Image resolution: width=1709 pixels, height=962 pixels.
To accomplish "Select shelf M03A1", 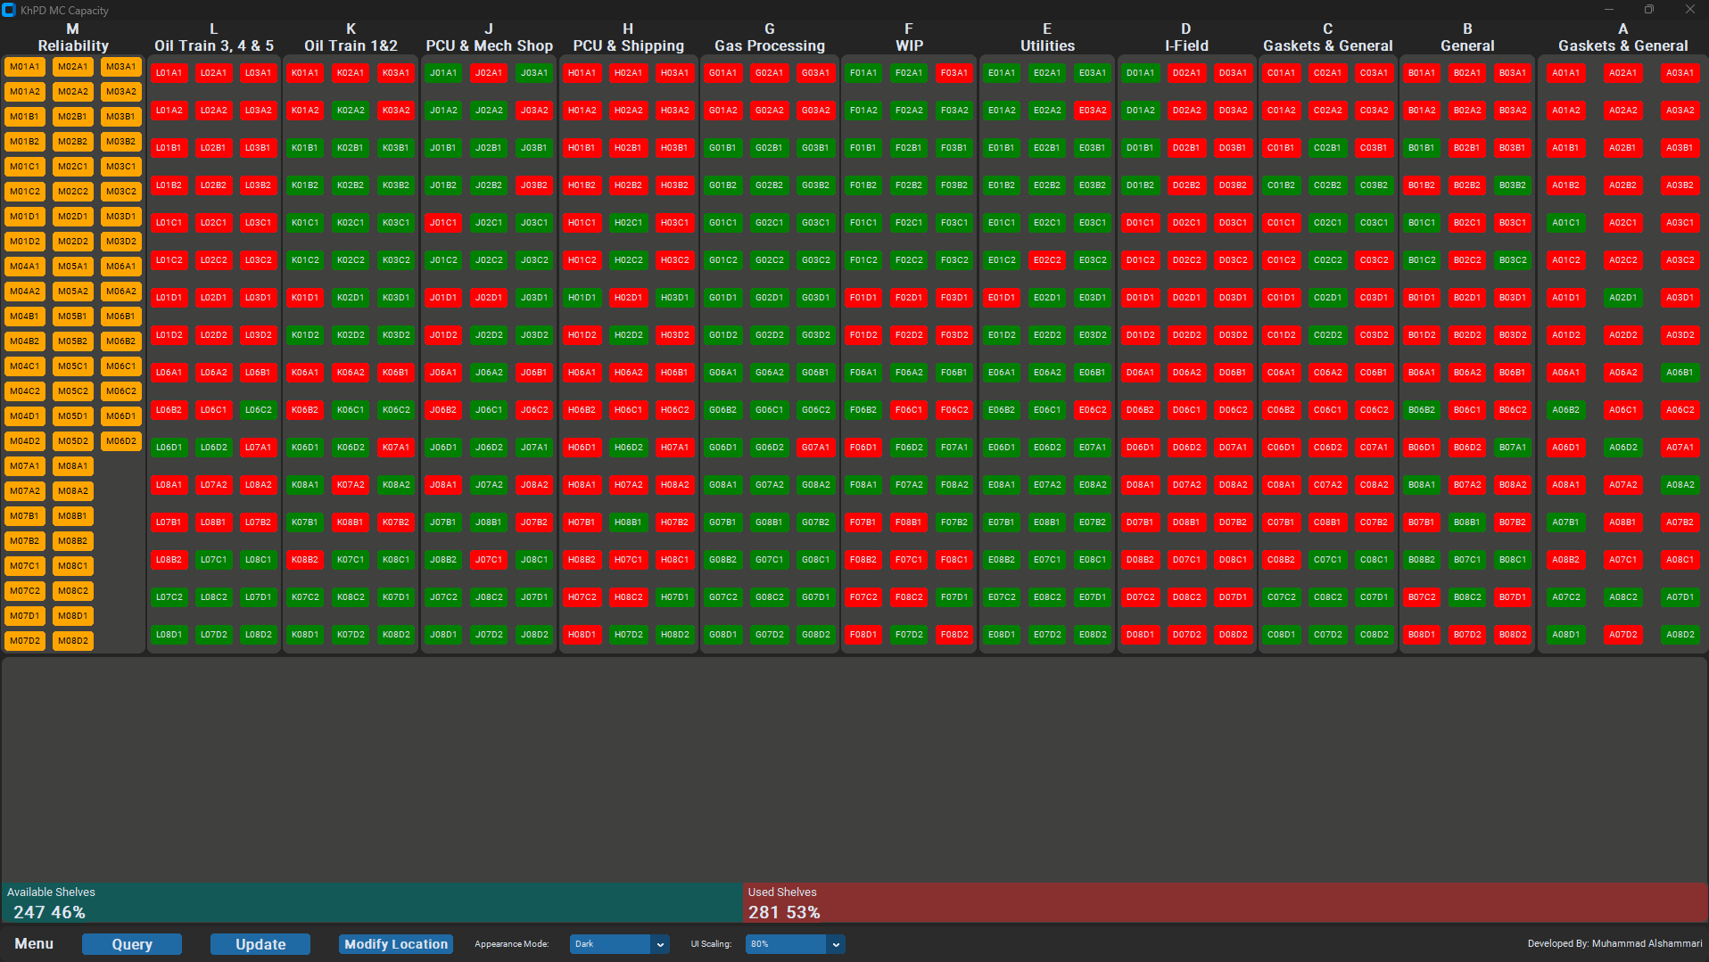I will [121, 67].
